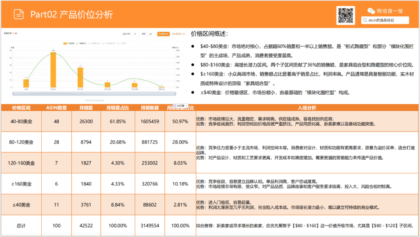Image resolution: width=420 pixels, height=237 pixels.
Task: Click the orange 趋势分析 button
Action: [x=163, y=34]
